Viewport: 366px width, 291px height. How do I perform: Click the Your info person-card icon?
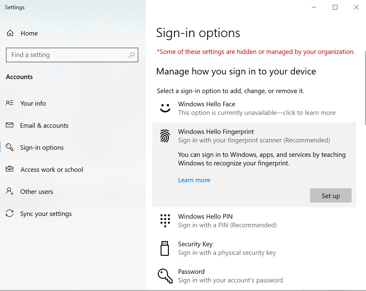tap(10, 103)
